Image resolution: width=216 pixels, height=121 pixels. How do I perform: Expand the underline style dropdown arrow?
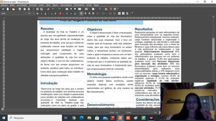[48, 13]
